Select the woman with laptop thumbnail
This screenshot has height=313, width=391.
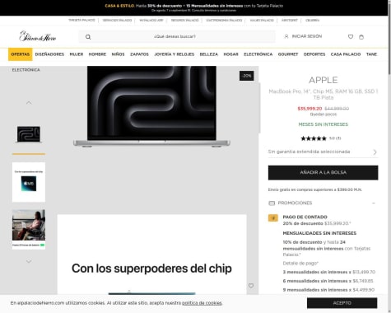pos(29,229)
